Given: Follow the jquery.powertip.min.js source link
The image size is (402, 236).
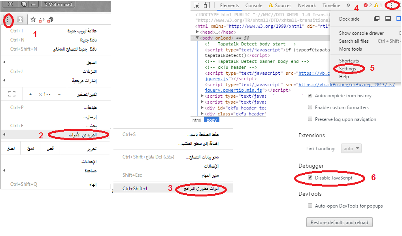Looking at the screenshot, I should click(x=233, y=90).
